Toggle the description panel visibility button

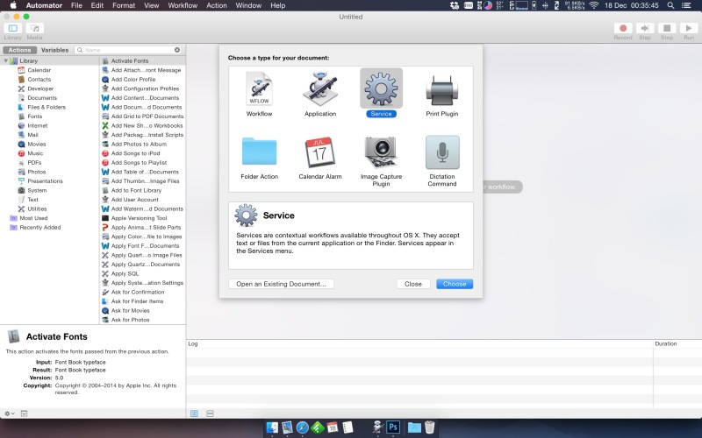[x=25, y=413]
